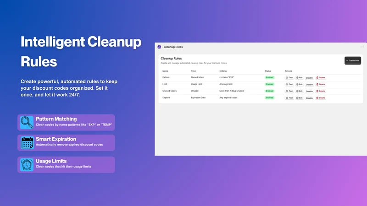
Task: Click the criteria 'At usage limit'
Action: tap(226, 84)
